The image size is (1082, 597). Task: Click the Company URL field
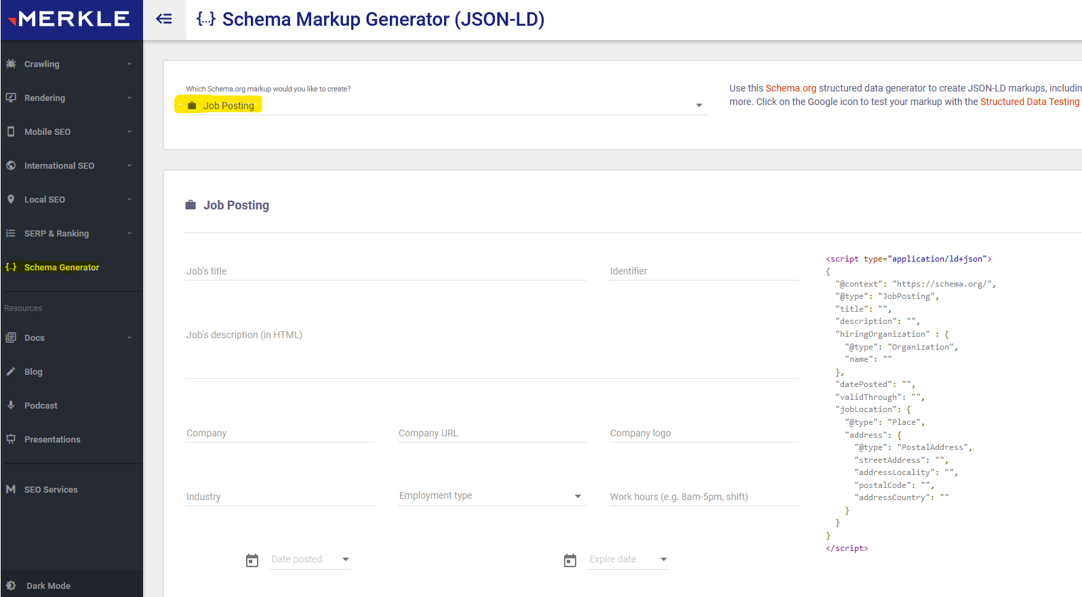click(x=492, y=433)
